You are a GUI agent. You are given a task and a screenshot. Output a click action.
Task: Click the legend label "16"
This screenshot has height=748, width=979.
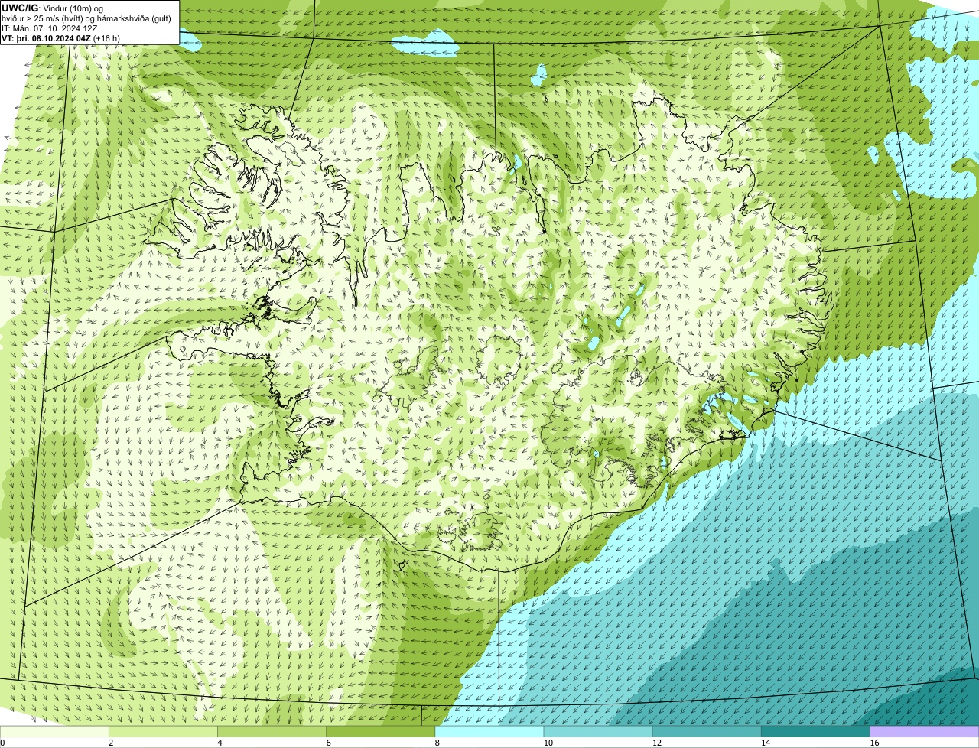874,743
